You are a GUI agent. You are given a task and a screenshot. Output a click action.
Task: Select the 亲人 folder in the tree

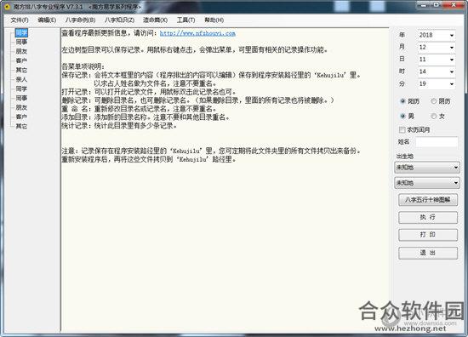[21, 79]
